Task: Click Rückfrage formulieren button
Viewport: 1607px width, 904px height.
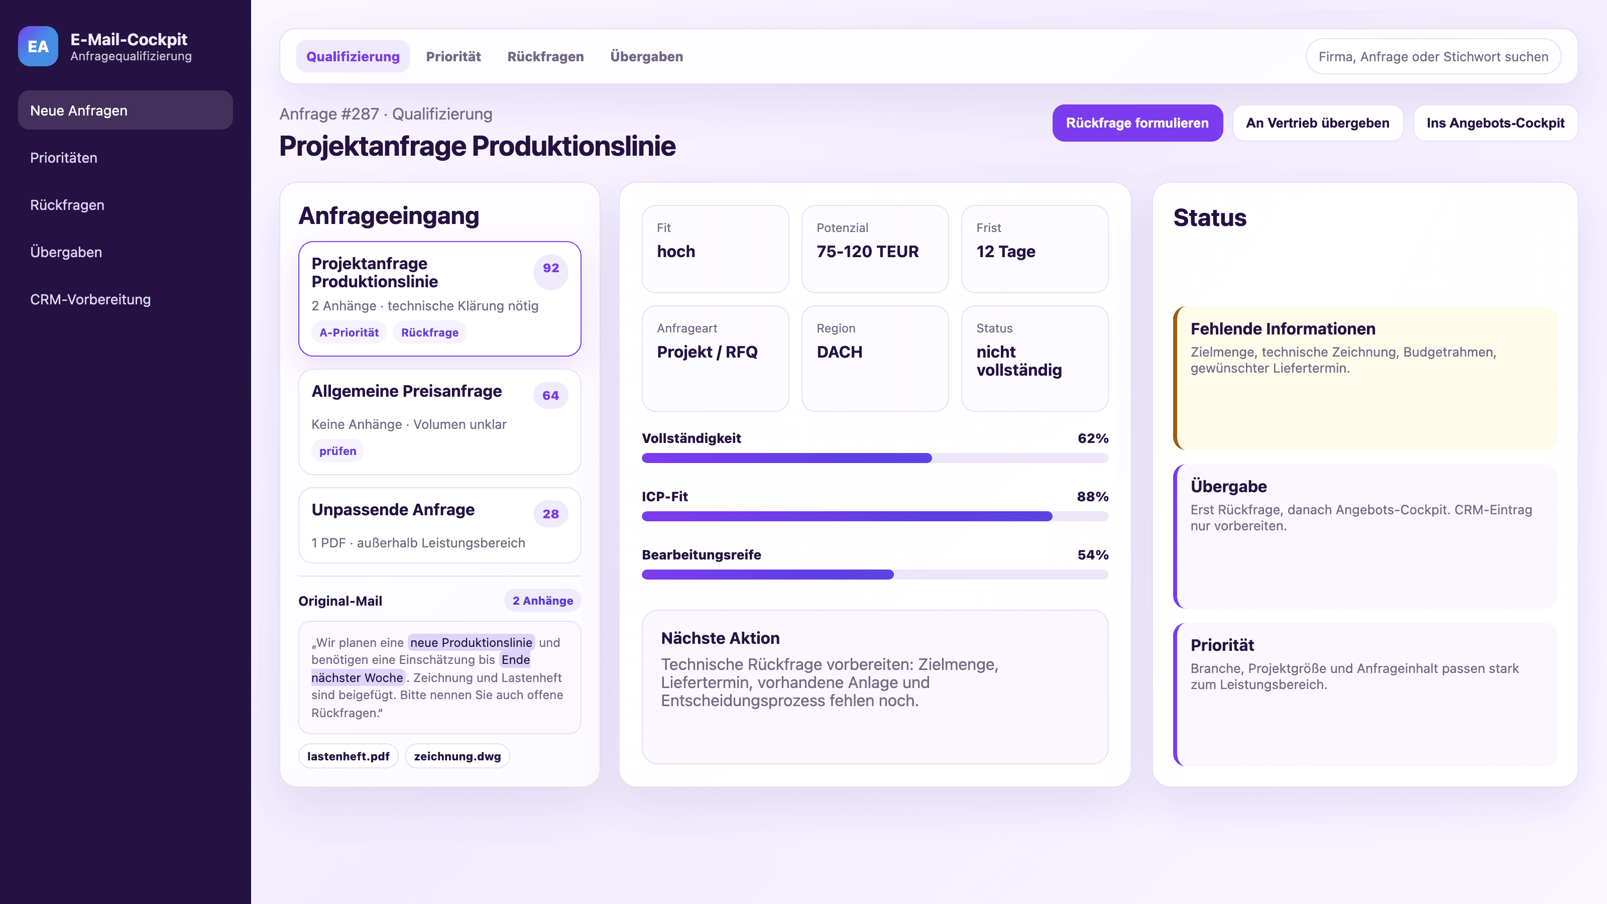Action: [x=1137, y=123]
